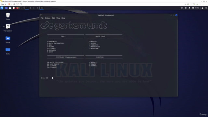Click the '13-METASPLOIT' entry
This screenshot has height=117, width=208.
[94, 47]
